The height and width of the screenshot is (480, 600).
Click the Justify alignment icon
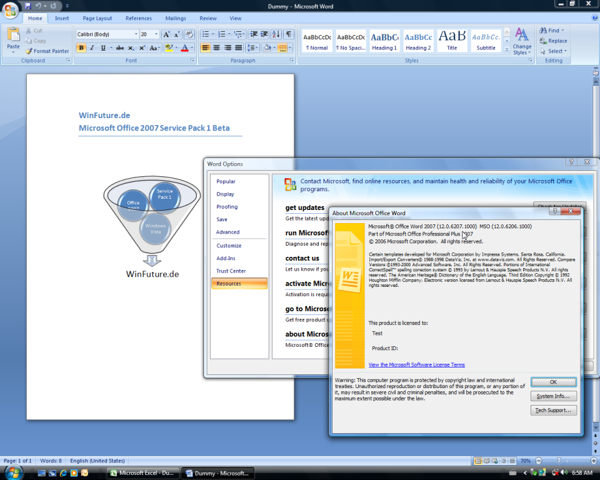[x=238, y=47]
